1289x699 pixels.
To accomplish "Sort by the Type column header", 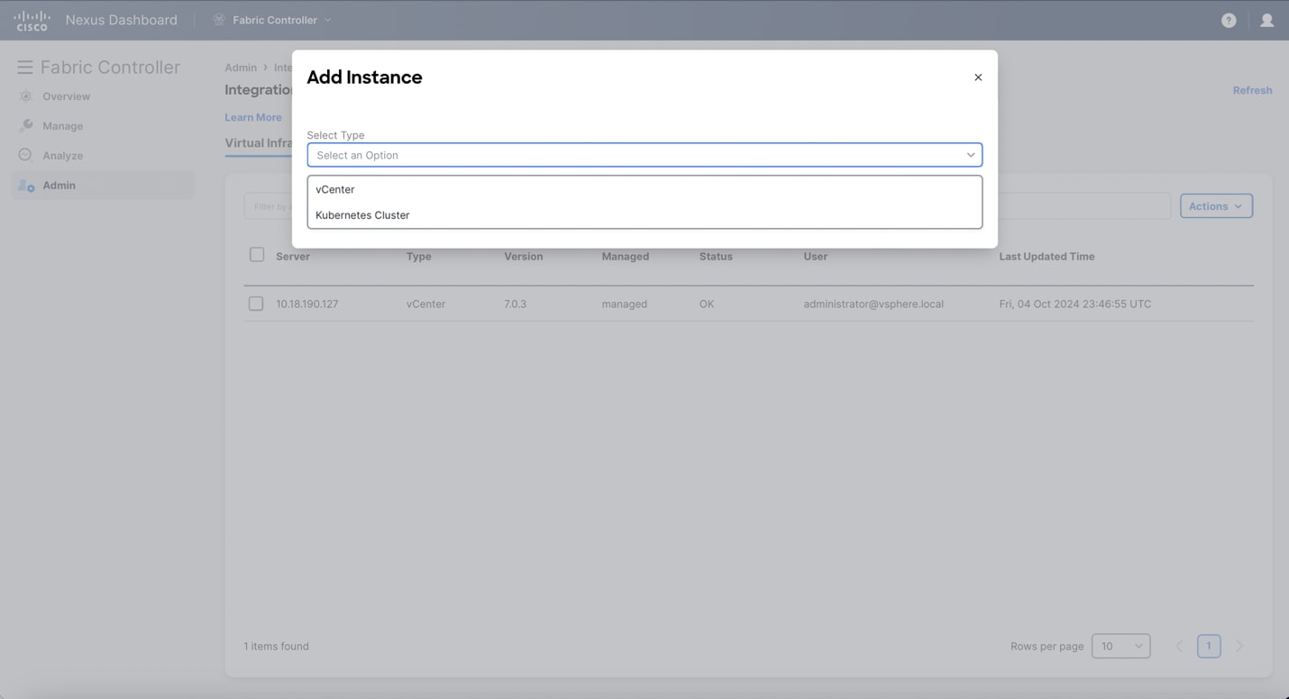I will tap(419, 257).
